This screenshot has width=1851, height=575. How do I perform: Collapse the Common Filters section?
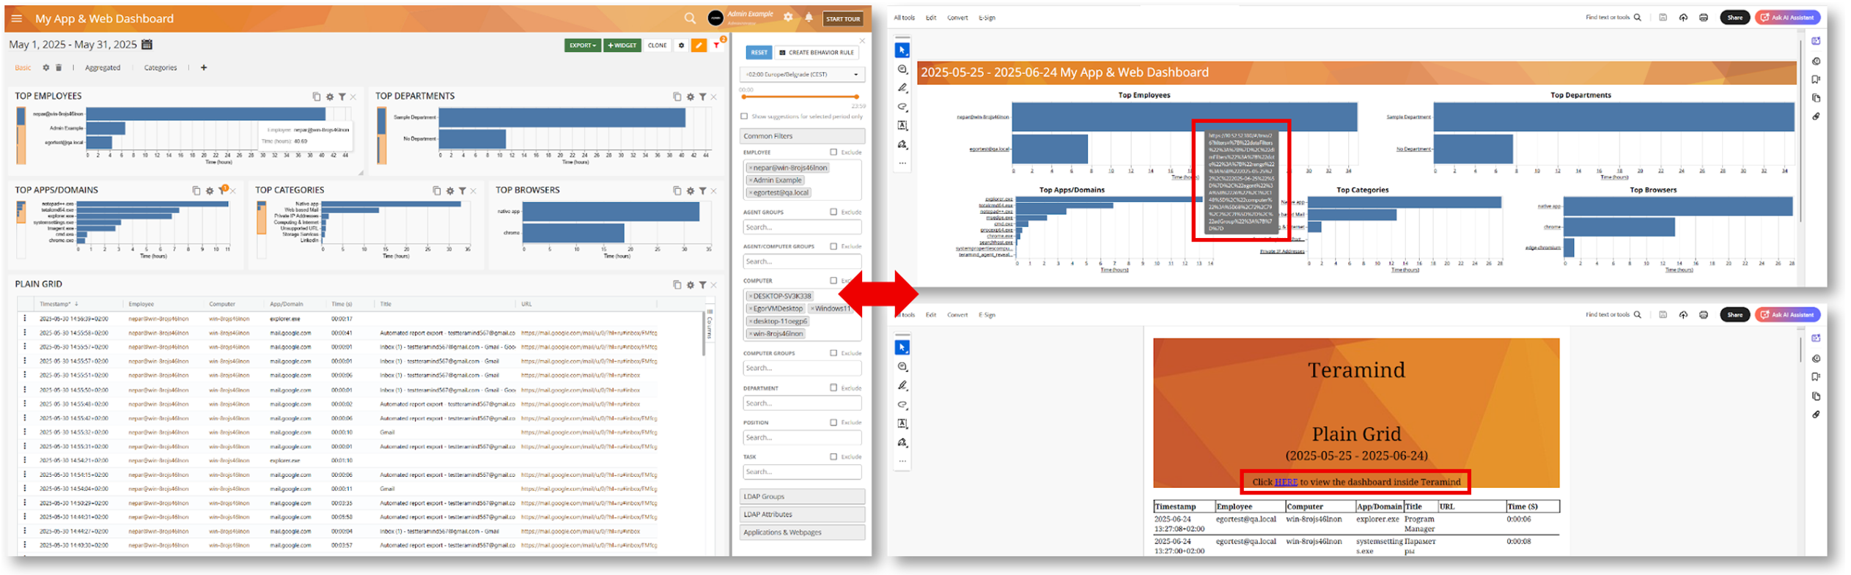pos(802,136)
